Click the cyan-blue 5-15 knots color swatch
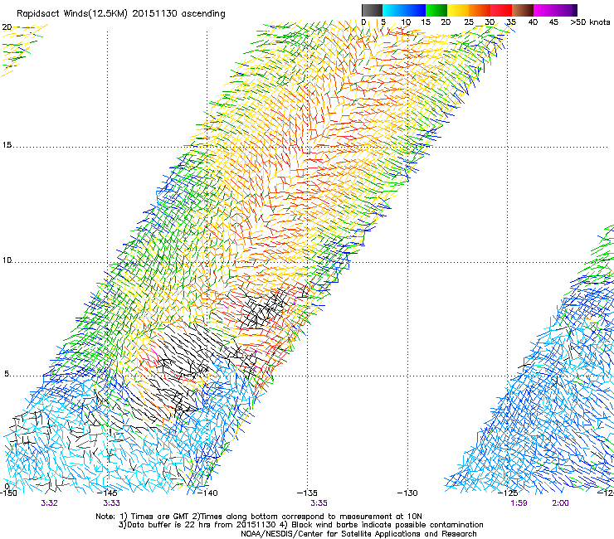Image resolution: width=614 pixels, height=539 pixels. point(404,10)
